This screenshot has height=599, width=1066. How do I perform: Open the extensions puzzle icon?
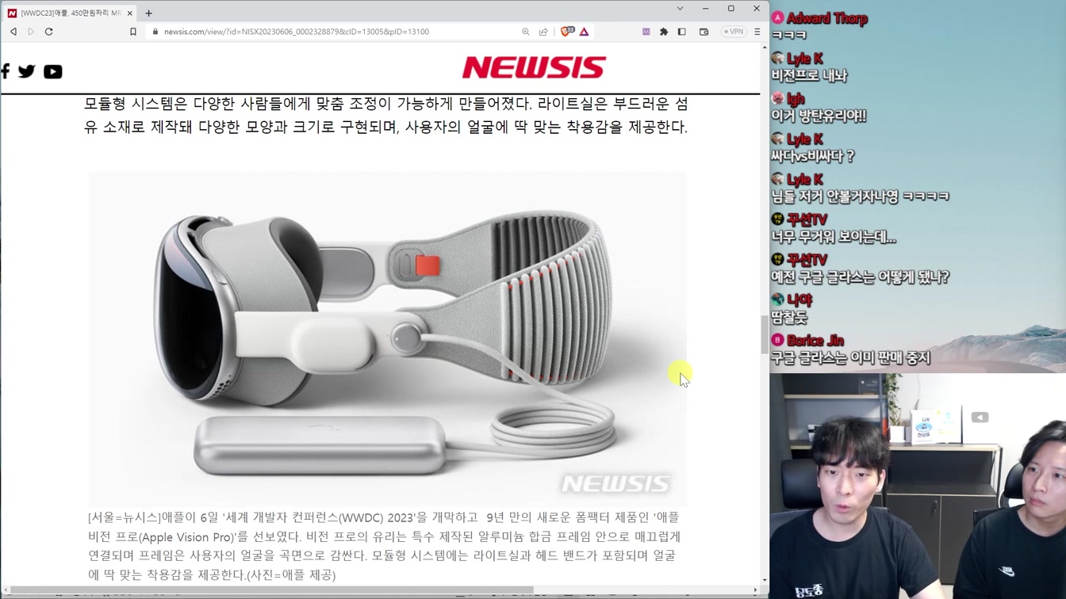pos(664,32)
